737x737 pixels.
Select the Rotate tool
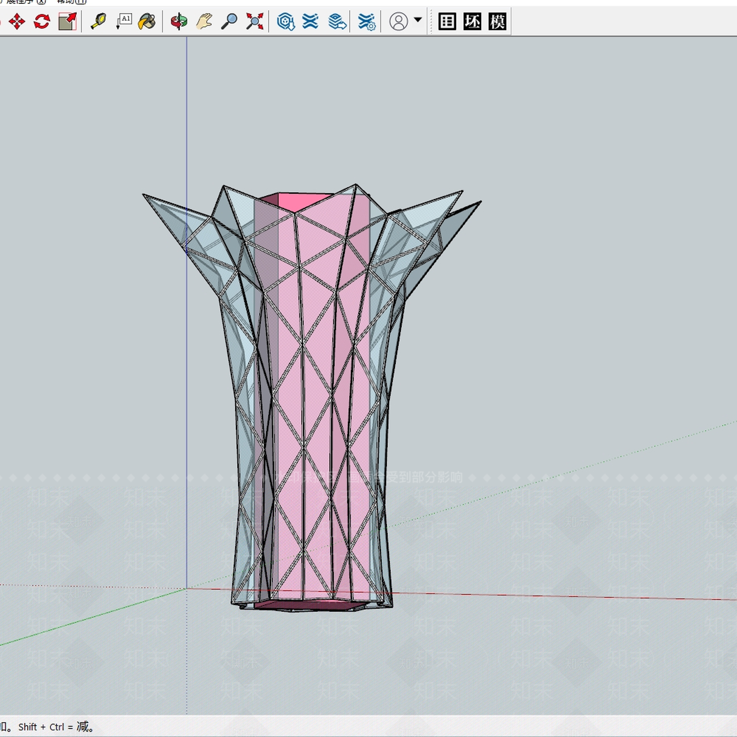click(42, 22)
